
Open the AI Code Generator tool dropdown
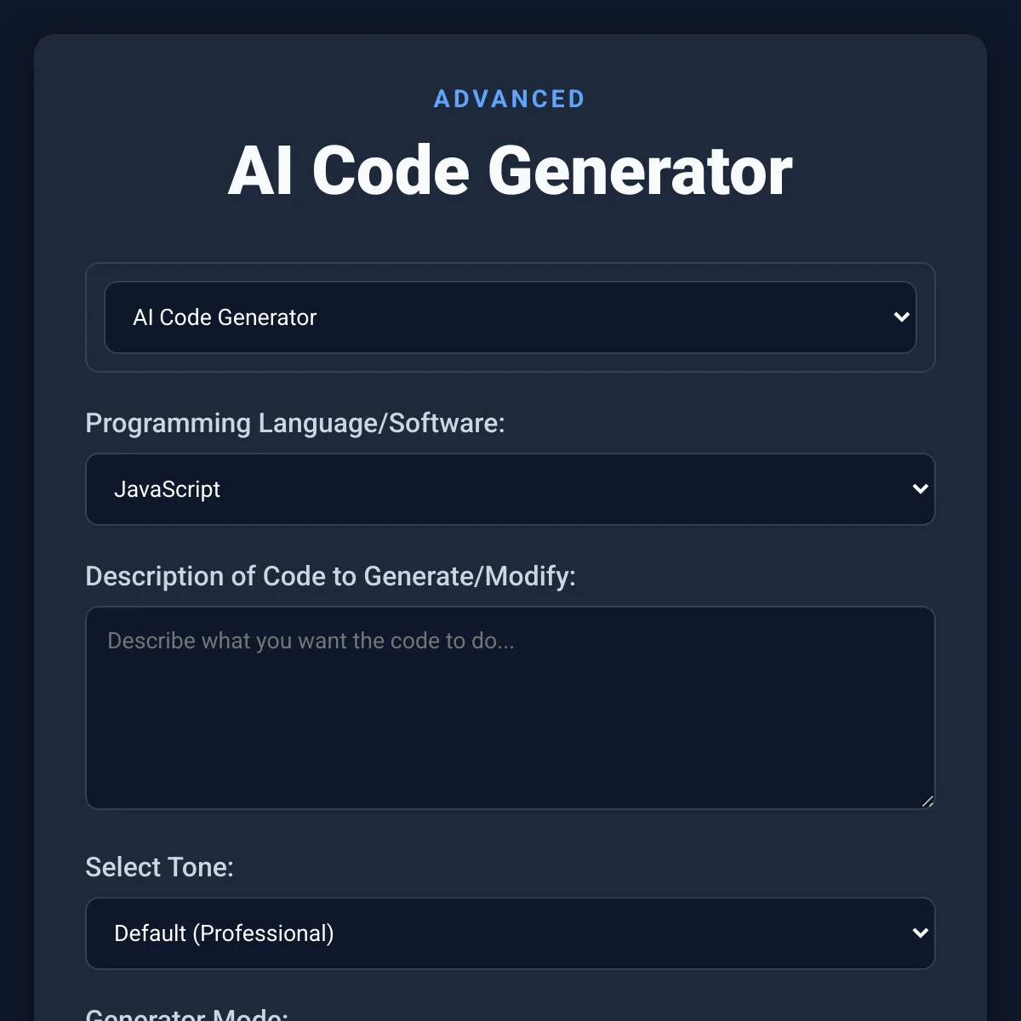pos(510,317)
